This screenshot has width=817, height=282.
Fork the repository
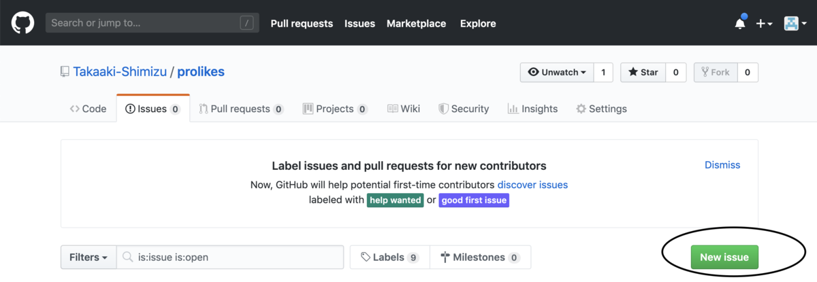click(716, 73)
